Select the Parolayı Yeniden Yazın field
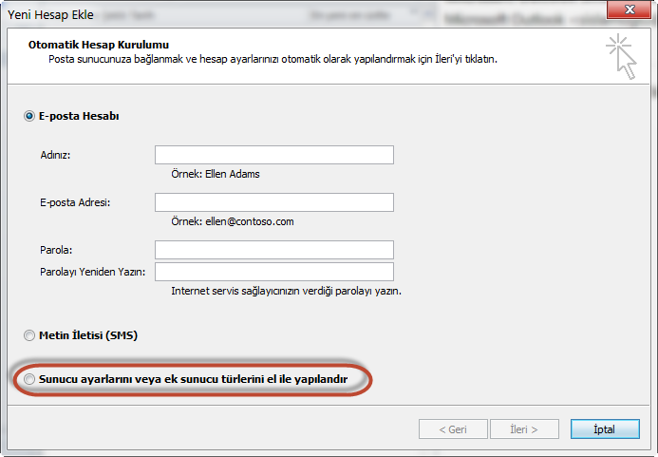The width and height of the screenshot is (658, 457). [274, 272]
